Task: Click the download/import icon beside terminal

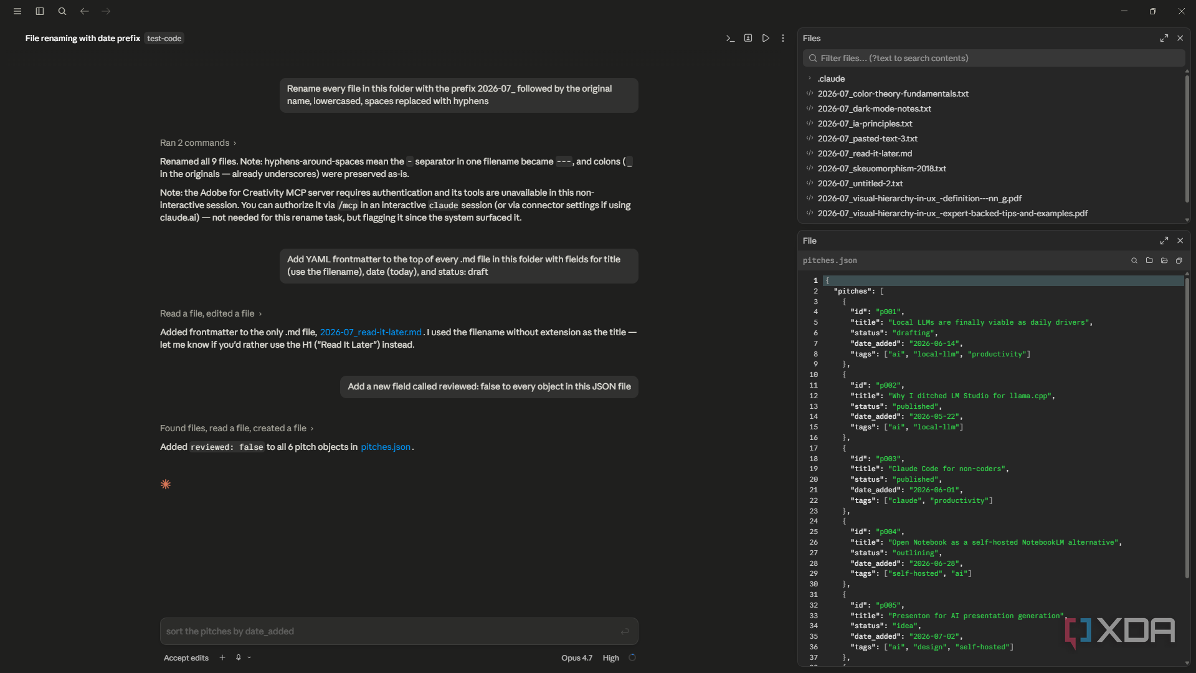Action: [748, 38]
